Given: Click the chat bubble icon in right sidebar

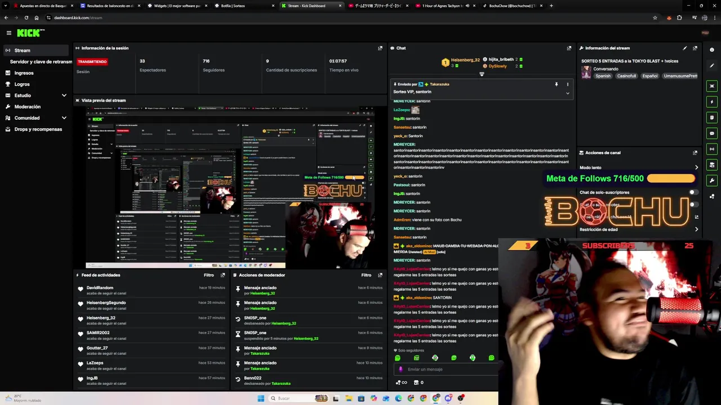Looking at the screenshot, I should (712, 133).
